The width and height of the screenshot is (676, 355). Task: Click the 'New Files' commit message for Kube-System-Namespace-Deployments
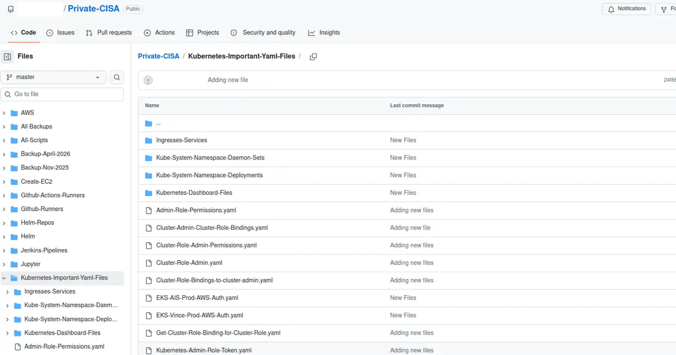coord(403,175)
